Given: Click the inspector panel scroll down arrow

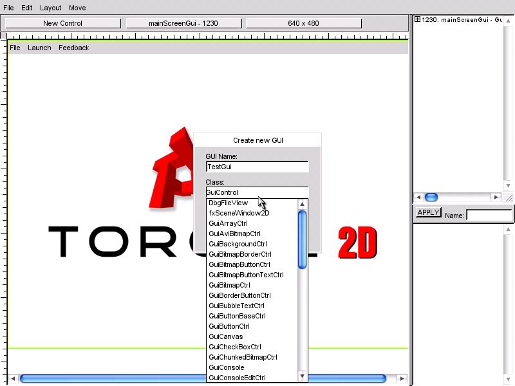Looking at the screenshot, I should (508, 380).
